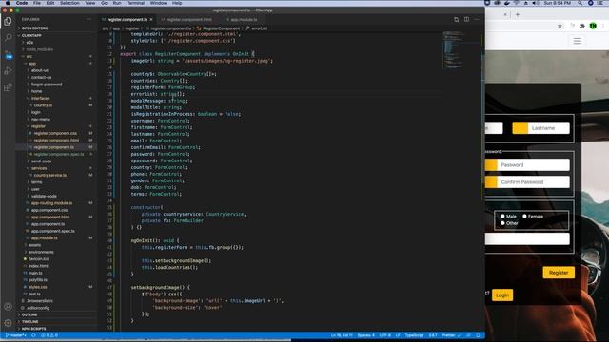Open the green browser profile avatar
Viewport: 609px width, 342px height.
593,26
